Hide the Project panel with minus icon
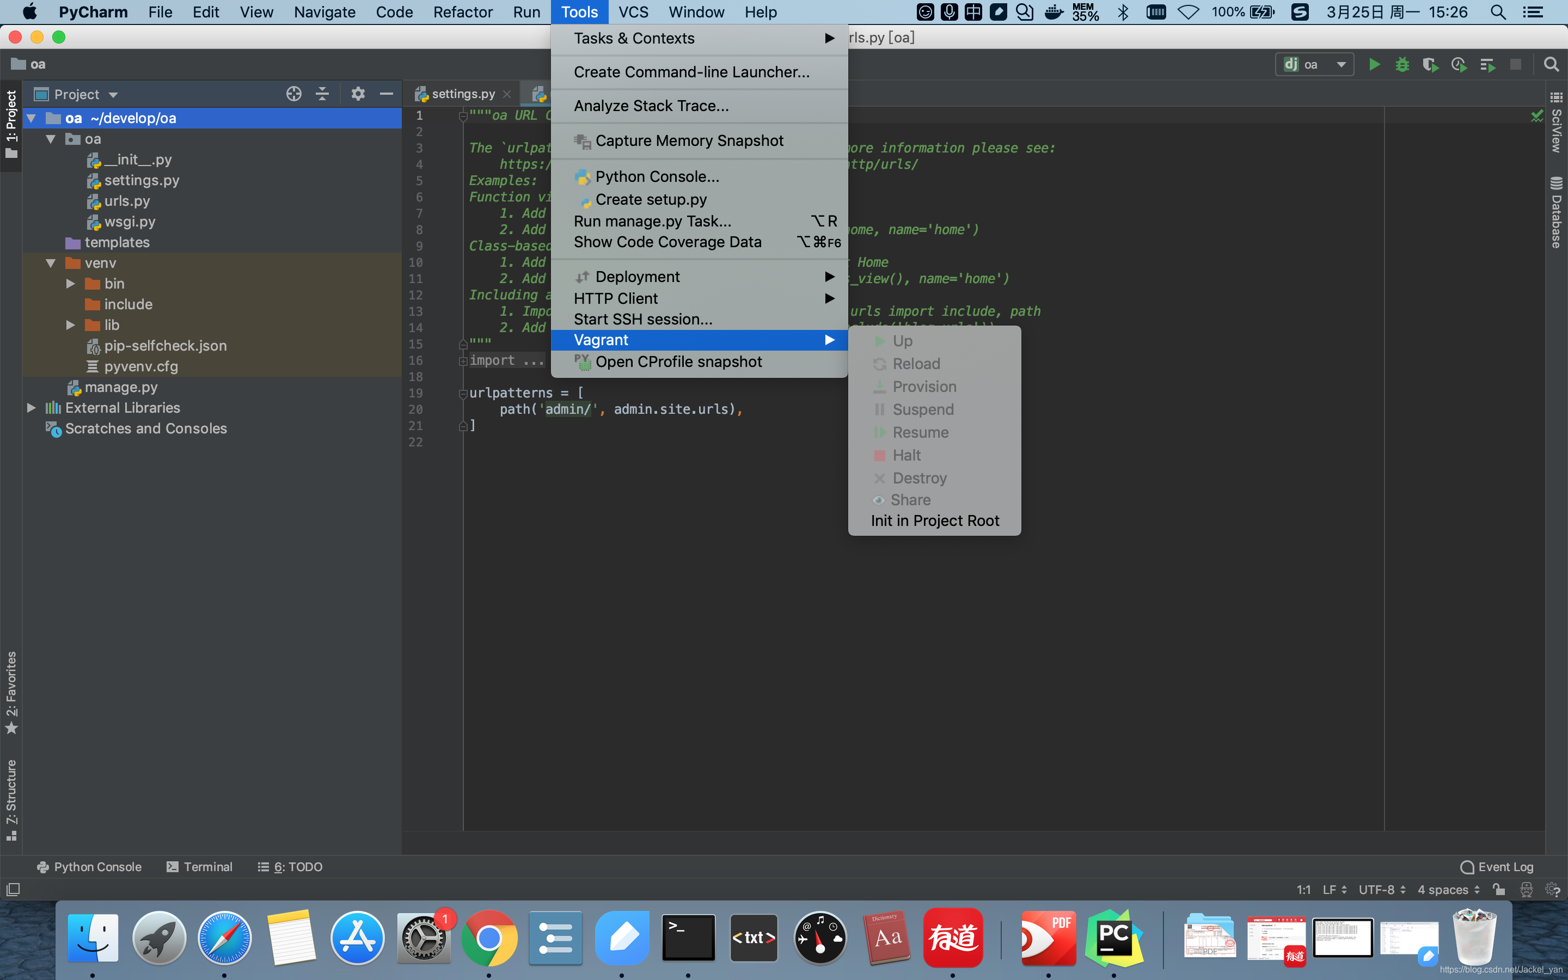The image size is (1568, 980). click(386, 94)
